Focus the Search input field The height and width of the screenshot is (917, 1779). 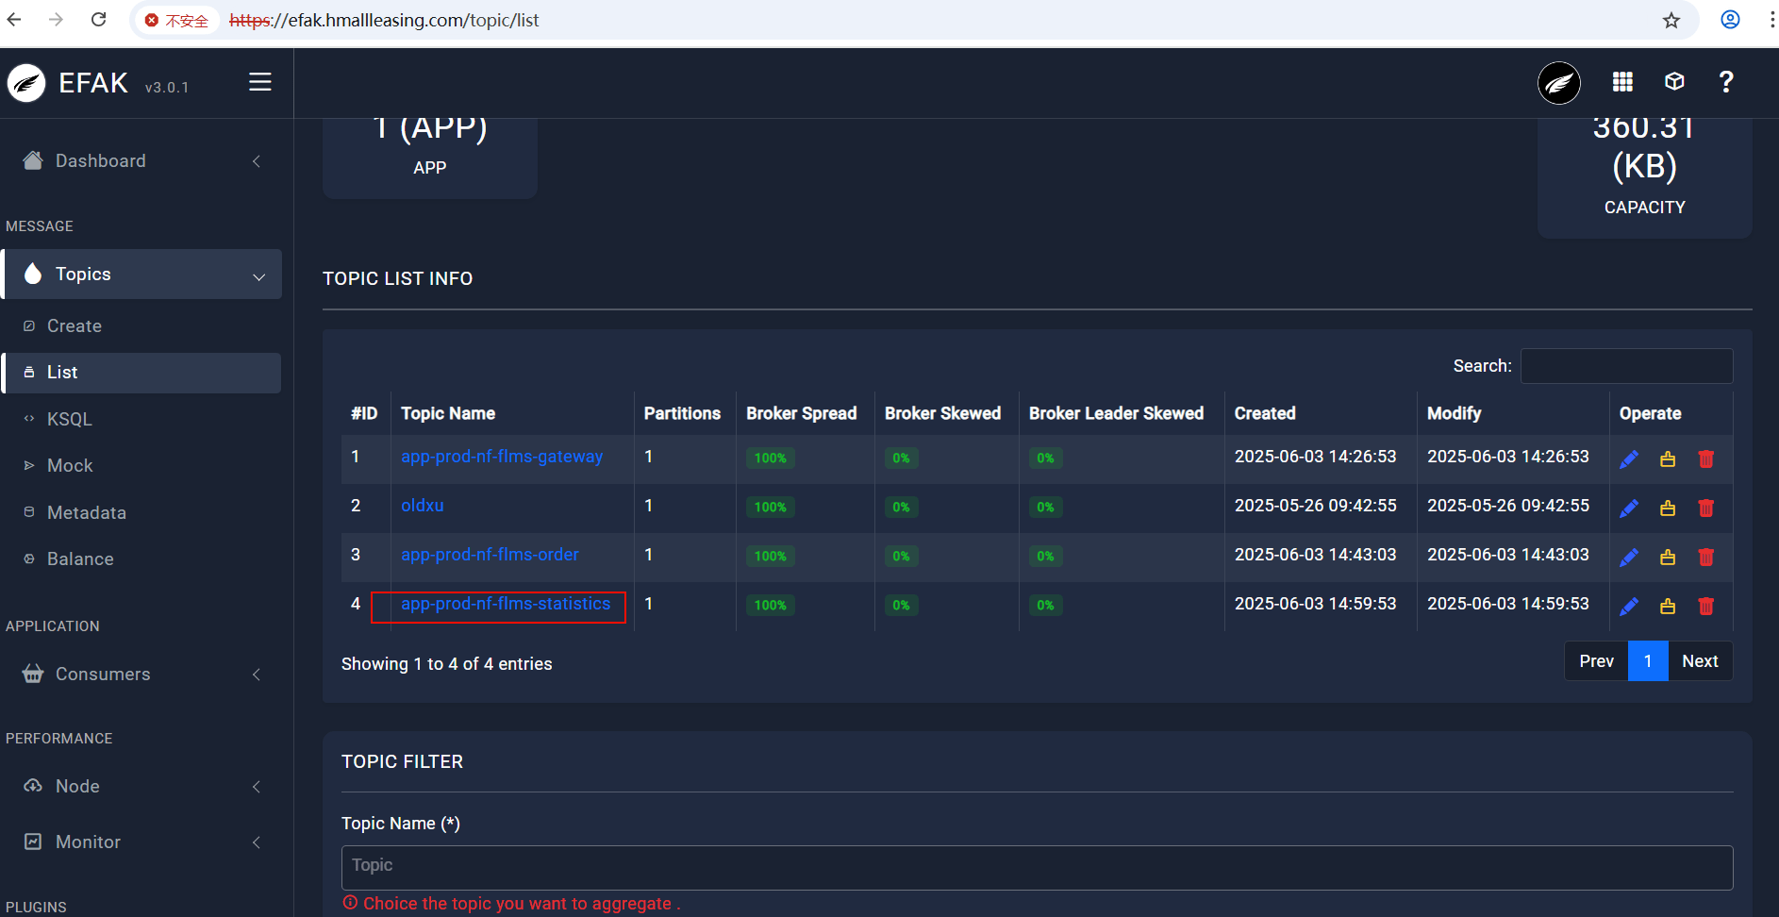click(x=1626, y=366)
